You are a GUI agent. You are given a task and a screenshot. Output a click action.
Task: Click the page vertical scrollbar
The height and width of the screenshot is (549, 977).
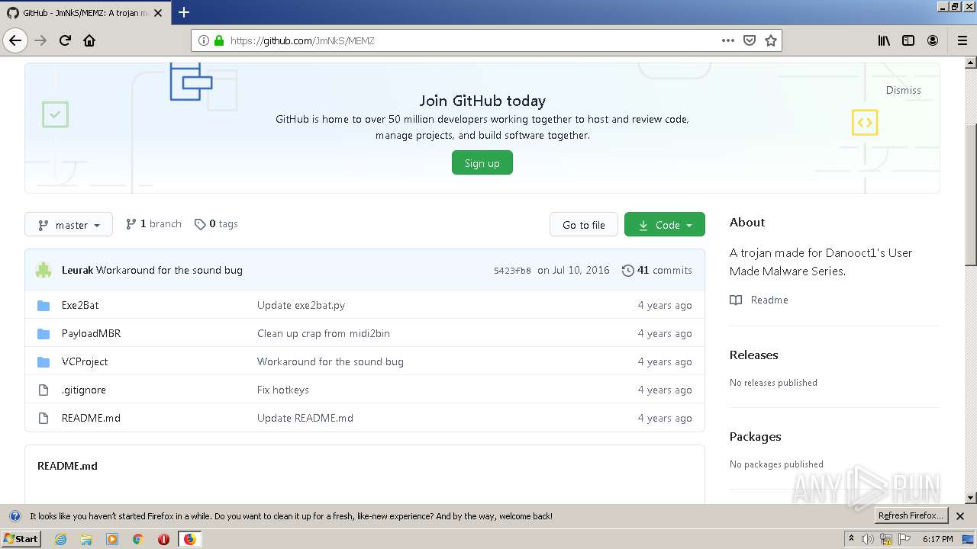click(971, 194)
